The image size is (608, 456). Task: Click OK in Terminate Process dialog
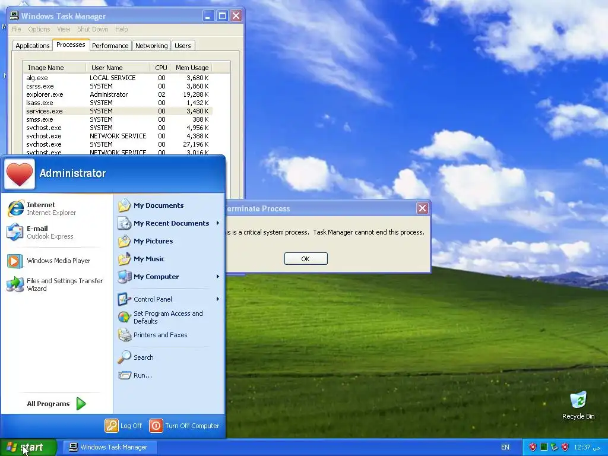pos(306,259)
